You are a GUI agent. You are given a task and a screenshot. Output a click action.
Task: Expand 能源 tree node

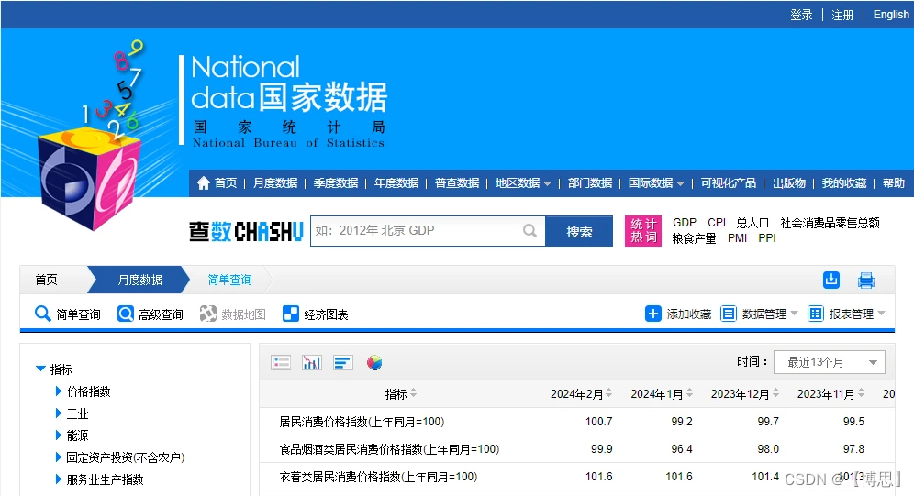pos(59,435)
